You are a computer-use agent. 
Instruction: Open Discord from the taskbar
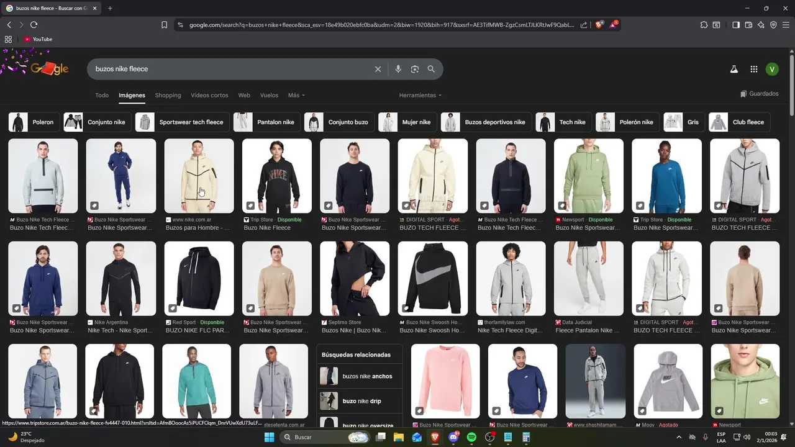pyautogui.click(x=453, y=437)
